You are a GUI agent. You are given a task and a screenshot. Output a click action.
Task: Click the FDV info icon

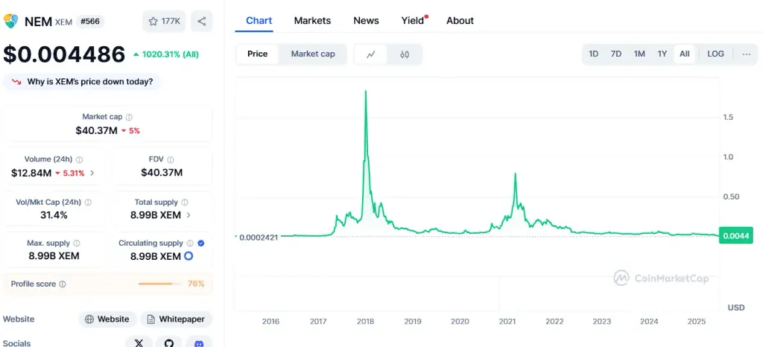click(x=171, y=159)
